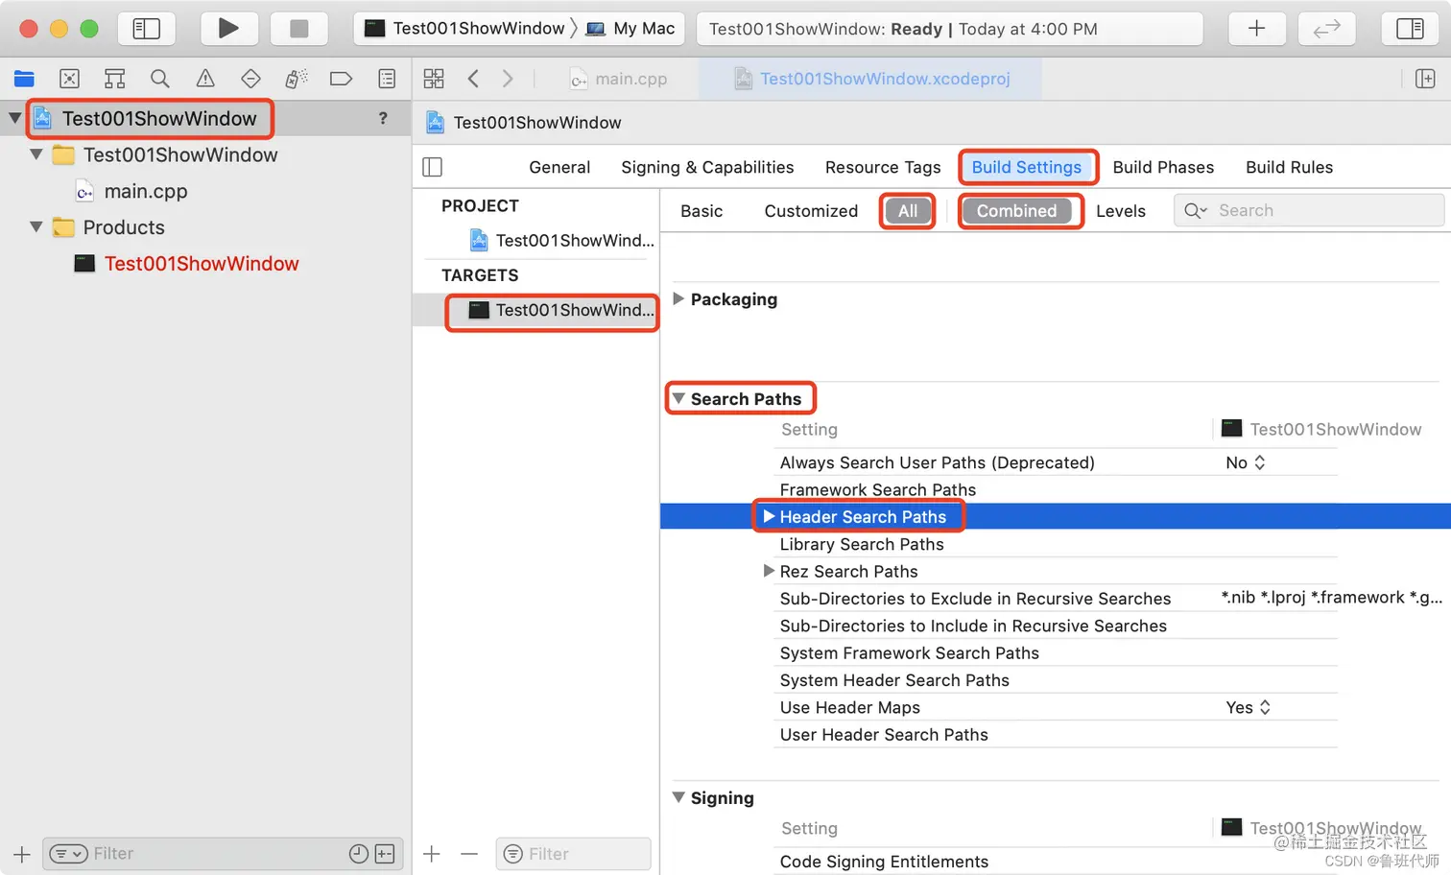
Task: Choose the My Mac destination
Action: tap(630, 29)
